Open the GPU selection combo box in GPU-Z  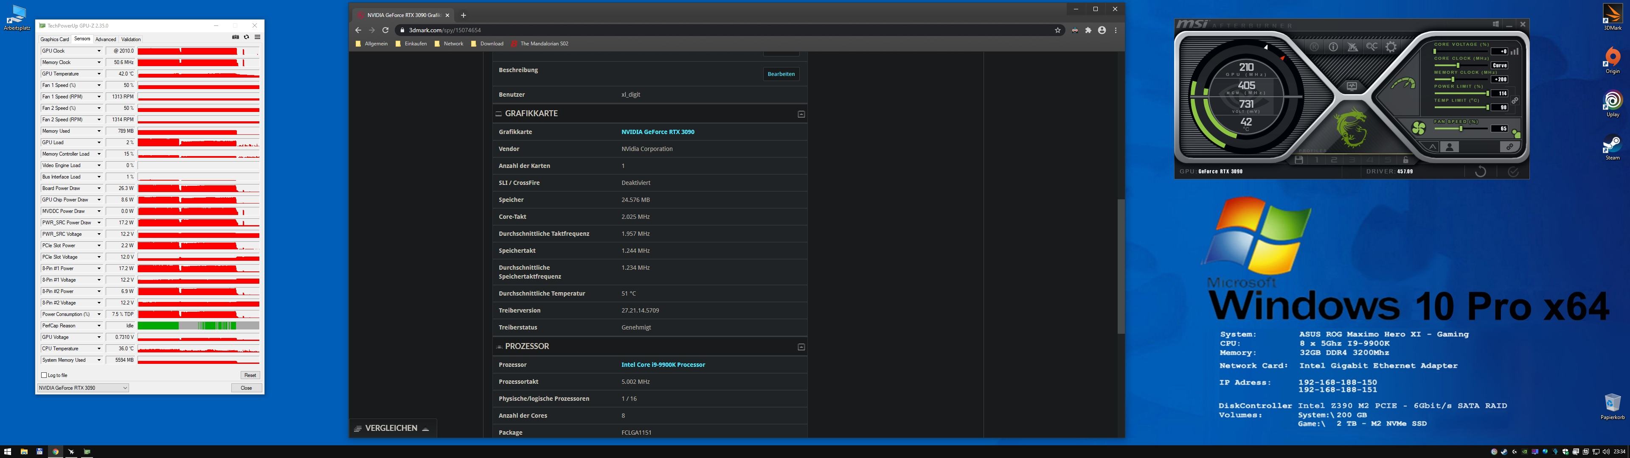pyautogui.click(x=83, y=388)
